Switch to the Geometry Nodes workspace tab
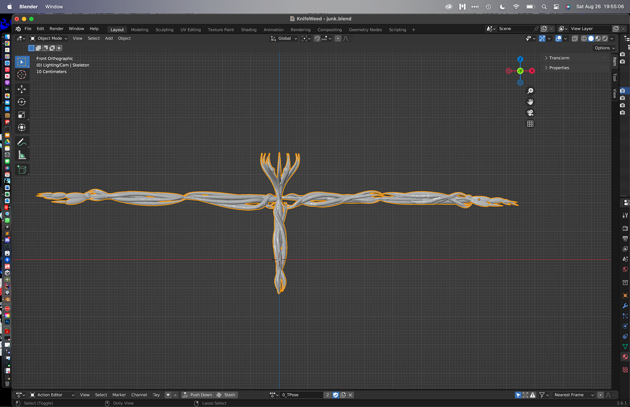The image size is (630, 407). pyautogui.click(x=365, y=30)
